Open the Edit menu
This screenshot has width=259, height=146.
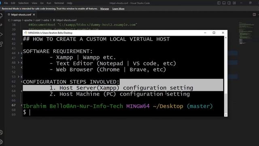[13, 3]
